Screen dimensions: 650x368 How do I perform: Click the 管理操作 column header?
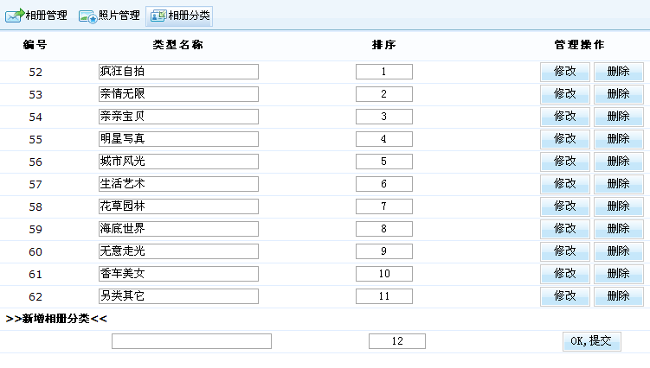(x=580, y=45)
